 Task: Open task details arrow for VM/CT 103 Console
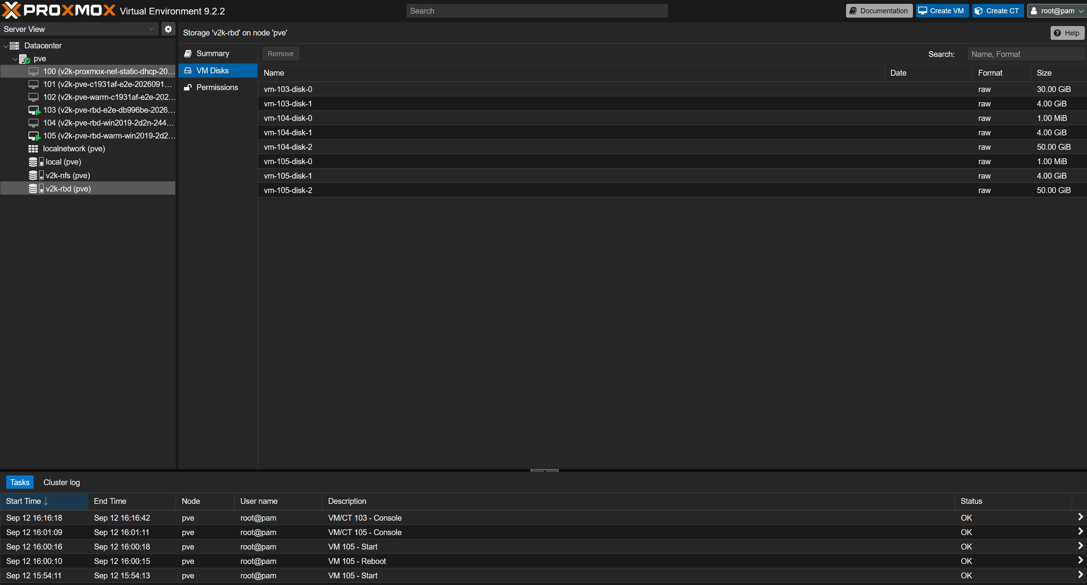(1080, 517)
